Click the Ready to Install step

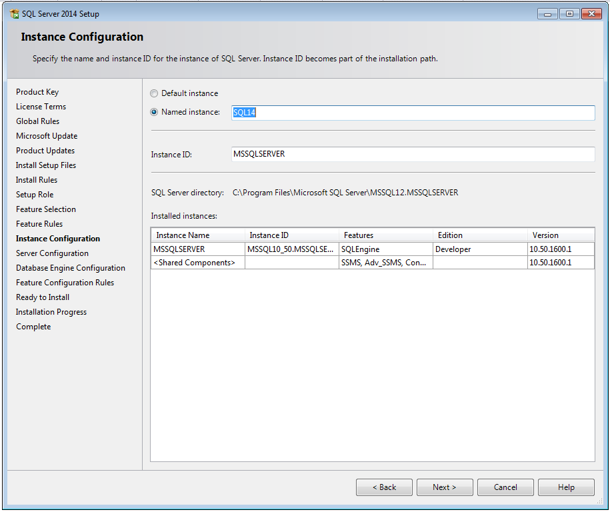(43, 297)
